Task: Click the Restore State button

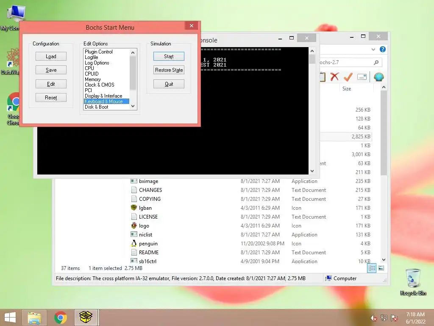Action: [x=169, y=70]
